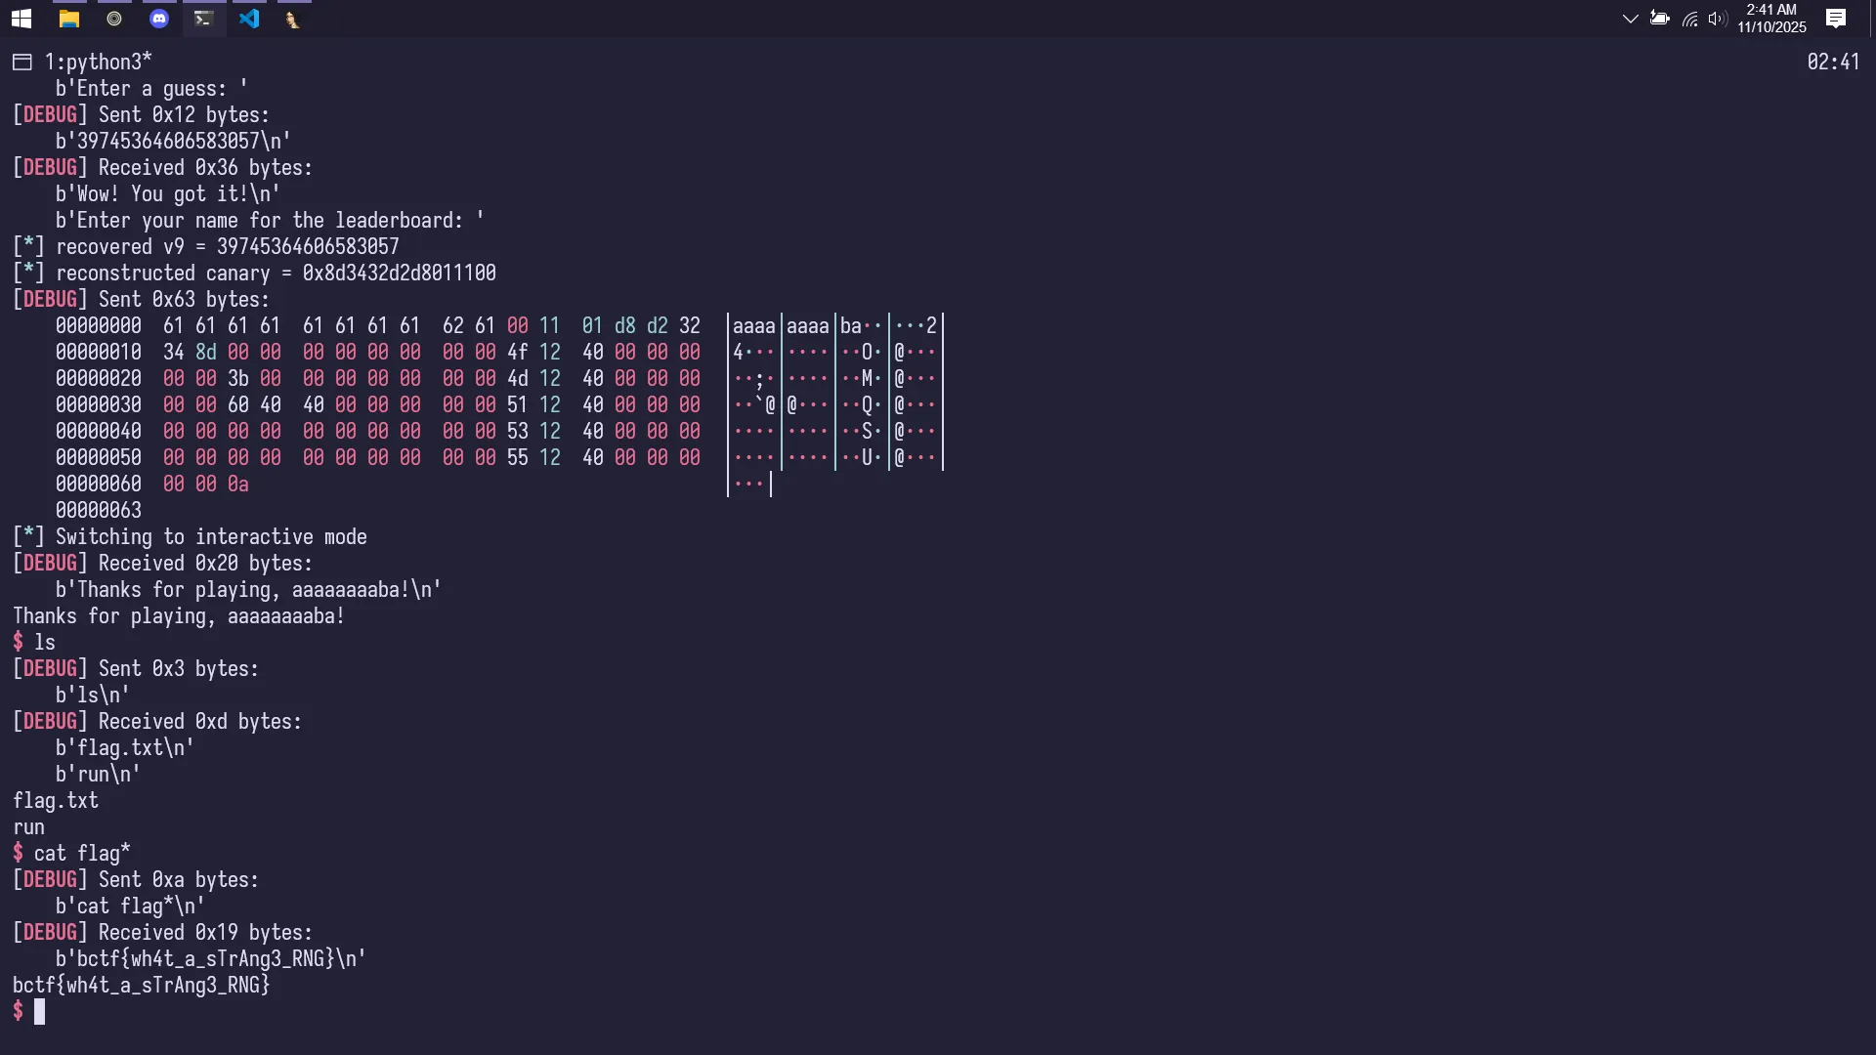
Task: Open the Action Center notifications
Action: (x=1836, y=19)
